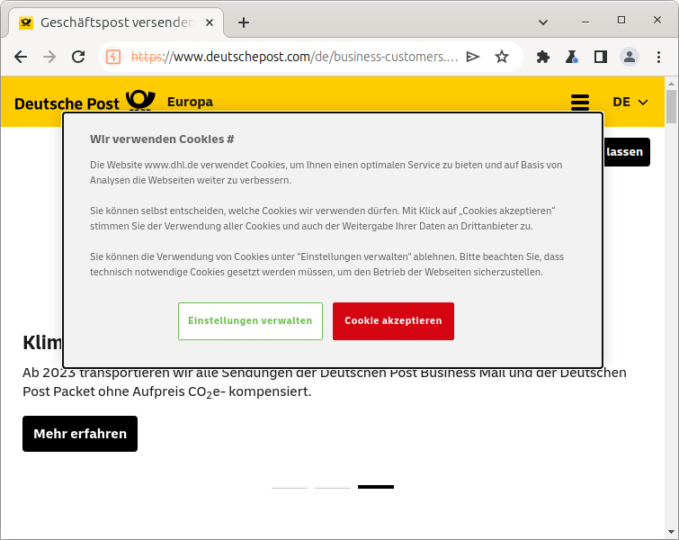679x540 pixels.
Task: Click the Chrome Labs flask icon
Action: tap(572, 57)
